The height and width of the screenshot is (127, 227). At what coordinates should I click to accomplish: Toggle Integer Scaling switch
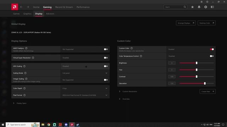coord(106,80)
